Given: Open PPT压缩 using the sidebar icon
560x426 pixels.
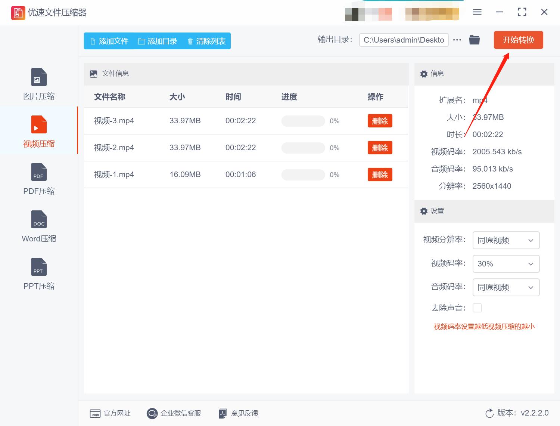Looking at the screenshot, I should [x=38, y=267].
